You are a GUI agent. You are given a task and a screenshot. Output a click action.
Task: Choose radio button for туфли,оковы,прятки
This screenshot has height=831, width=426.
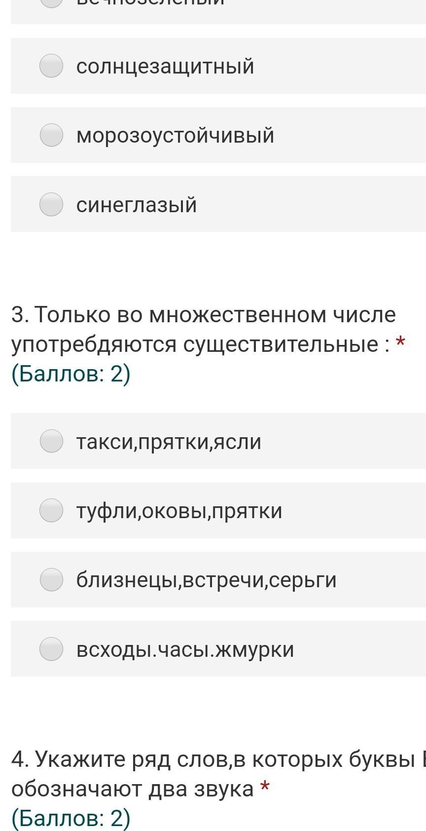pos(51,510)
